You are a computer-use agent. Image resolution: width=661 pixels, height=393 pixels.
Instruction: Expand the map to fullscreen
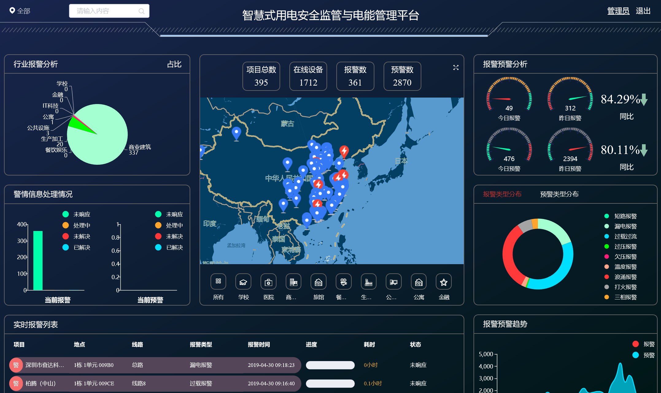(x=456, y=67)
